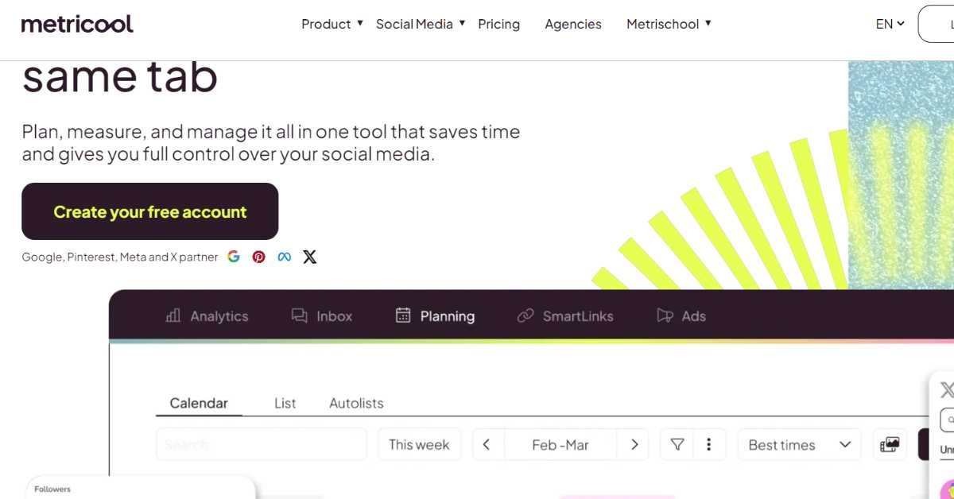The width and height of the screenshot is (954, 499).
Task: Click Create your free account button
Action: pyautogui.click(x=149, y=211)
